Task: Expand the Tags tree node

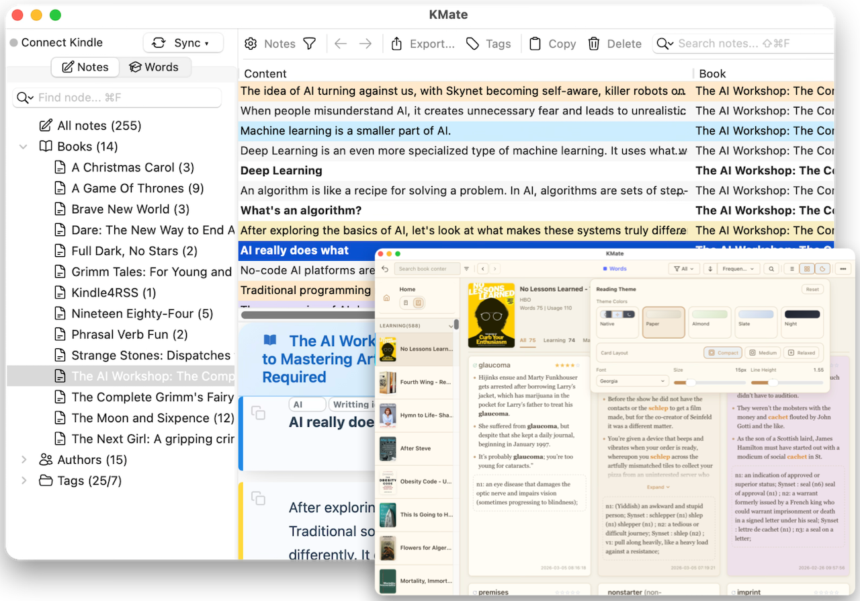Action: tap(24, 481)
